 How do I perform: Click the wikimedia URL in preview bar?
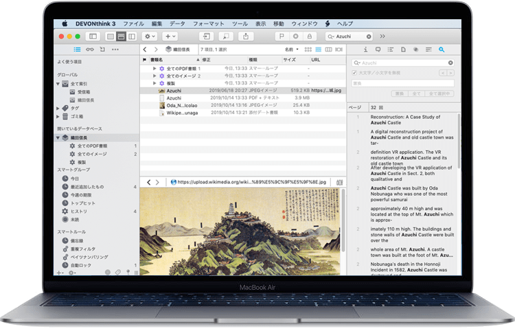click(251, 182)
